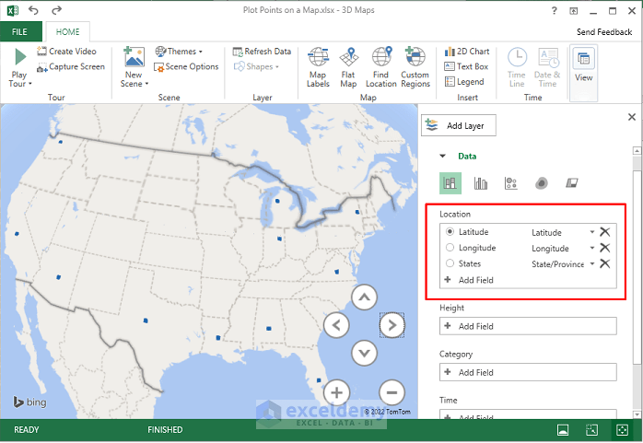Viewport: 643px width, 443px height.
Task: Rotate map right with right arrow
Action: (392, 325)
